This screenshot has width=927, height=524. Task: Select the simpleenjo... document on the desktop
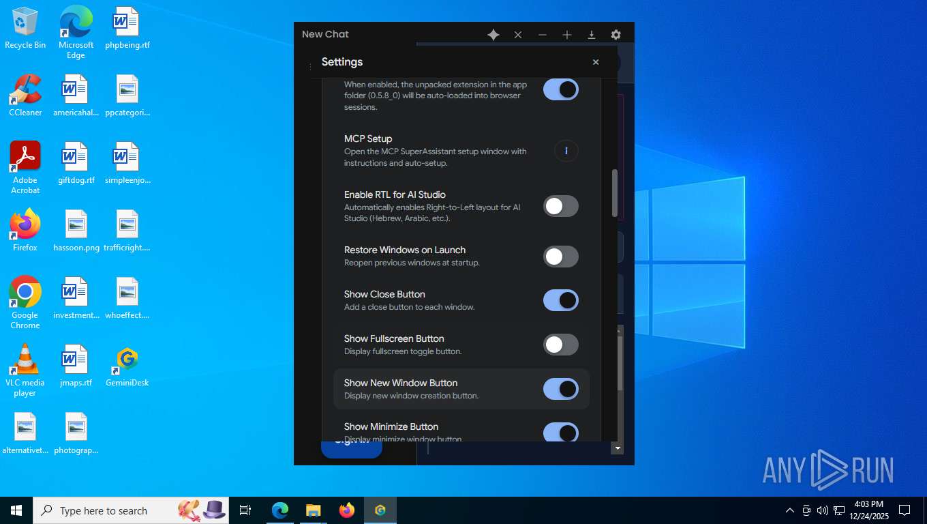coord(127,163)
